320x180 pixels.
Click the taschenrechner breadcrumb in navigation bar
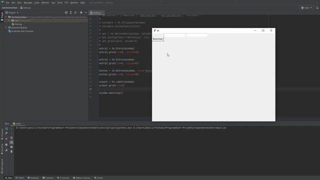click(x=10, y=8)
